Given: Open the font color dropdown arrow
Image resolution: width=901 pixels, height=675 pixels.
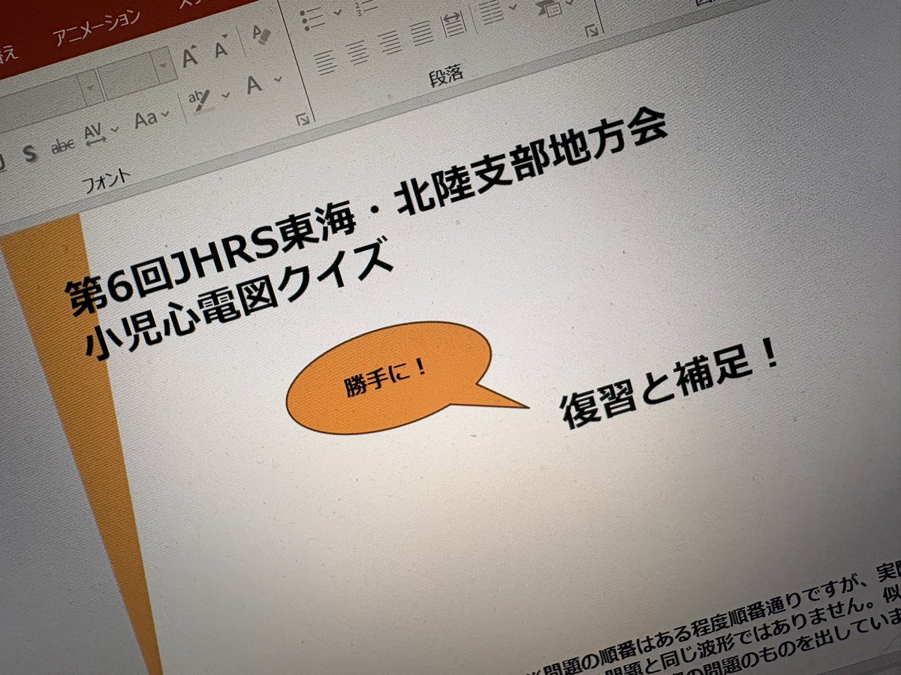Looking at the screenshot, I should coord(279,79).
